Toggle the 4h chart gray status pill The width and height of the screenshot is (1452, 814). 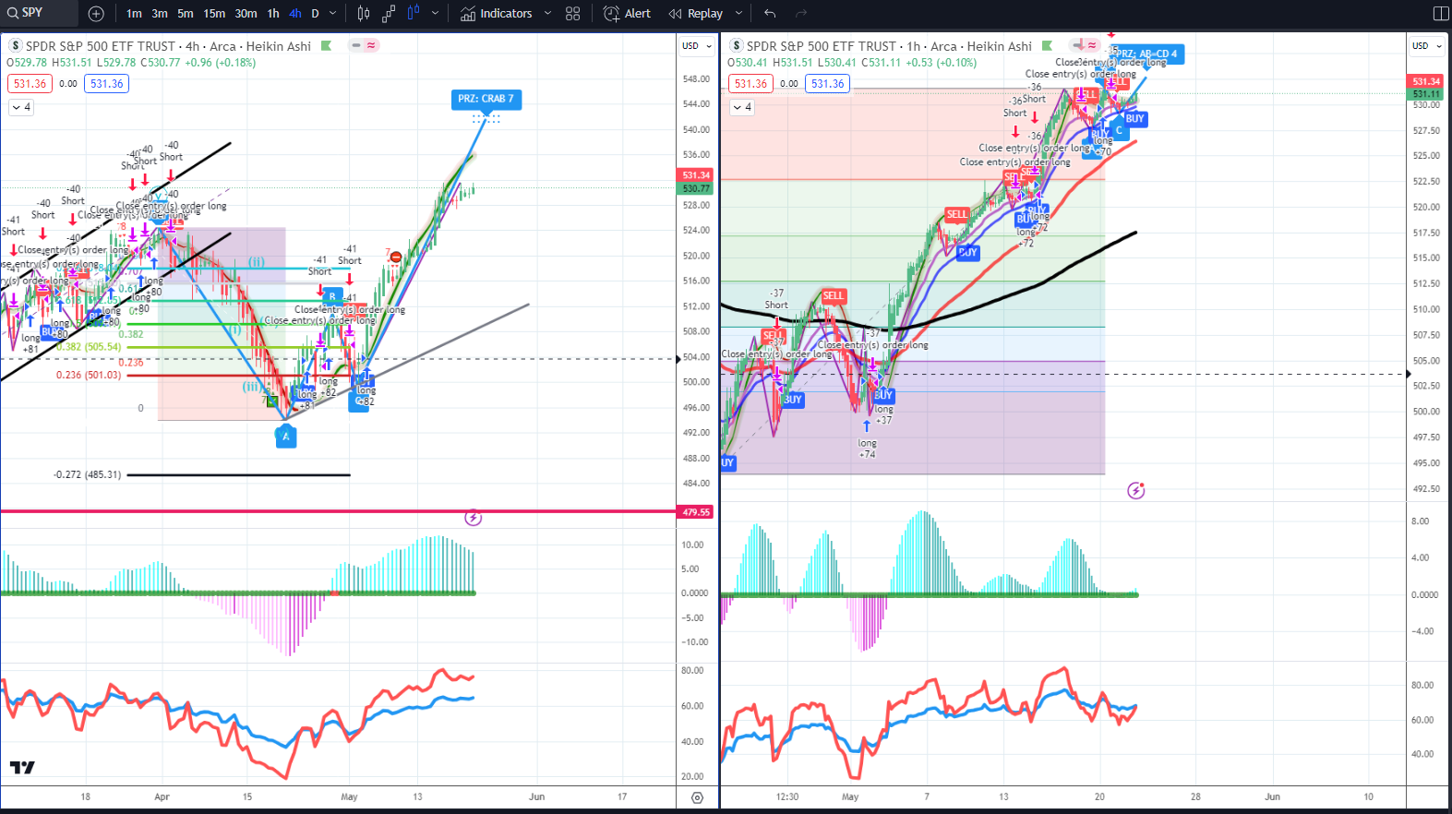(355, 45)
